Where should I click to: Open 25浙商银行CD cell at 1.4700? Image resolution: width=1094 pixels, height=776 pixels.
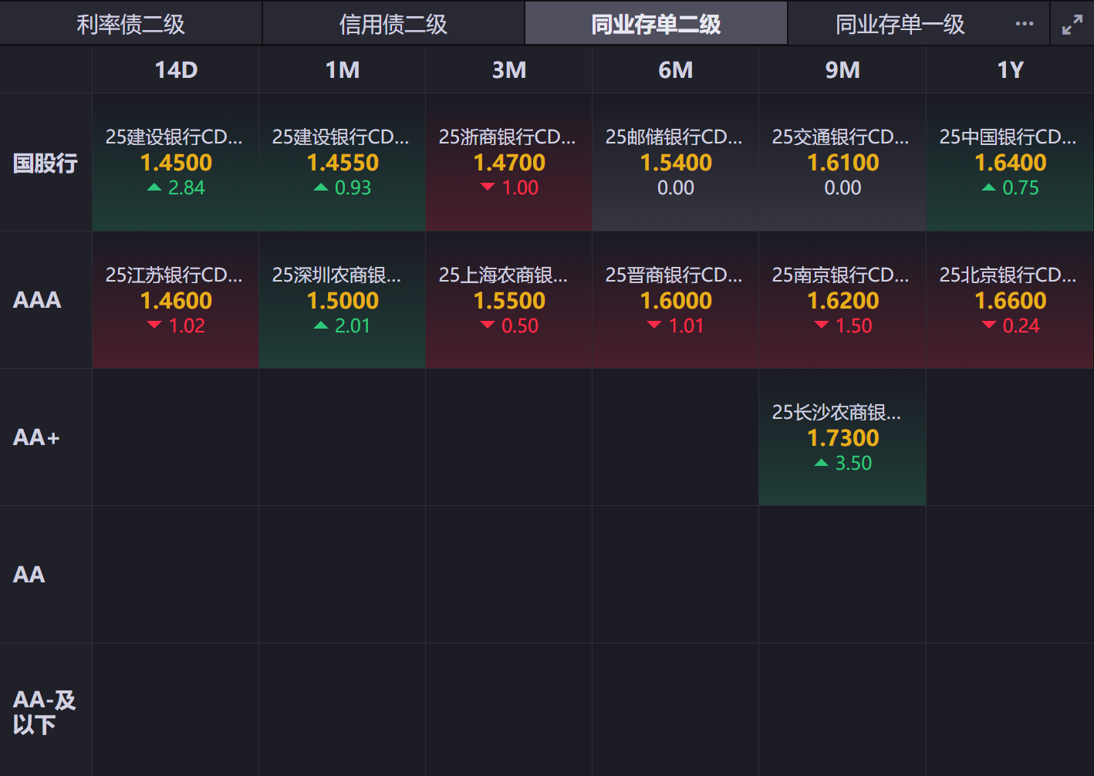(x=509, y=163)
